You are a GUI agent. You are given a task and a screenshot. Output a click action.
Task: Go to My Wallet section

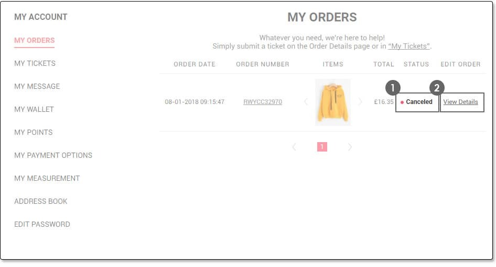(34, 109)
